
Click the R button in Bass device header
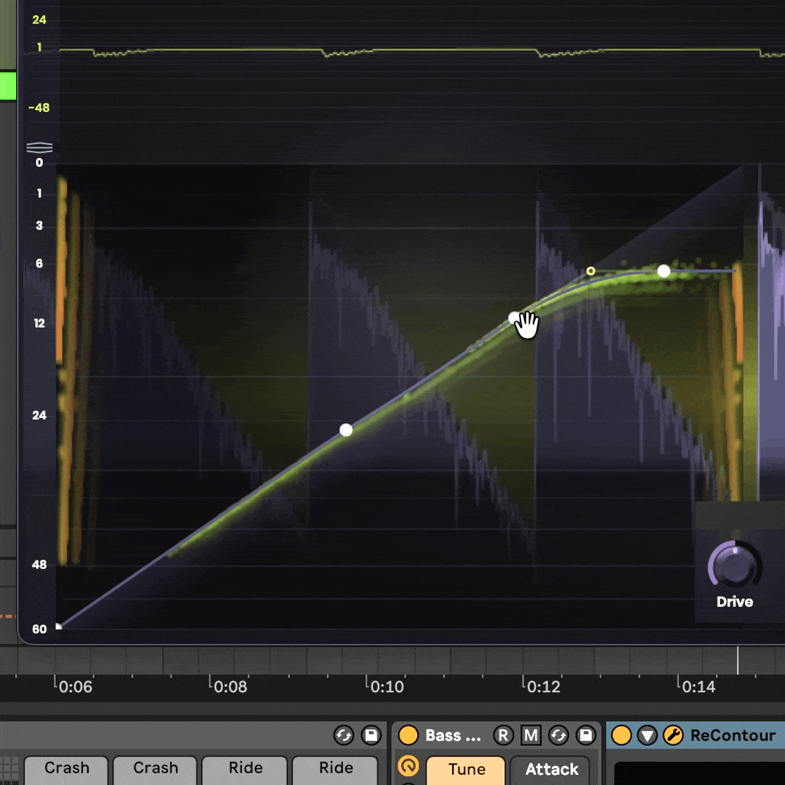pyautogui.click(x=503, y=736)
